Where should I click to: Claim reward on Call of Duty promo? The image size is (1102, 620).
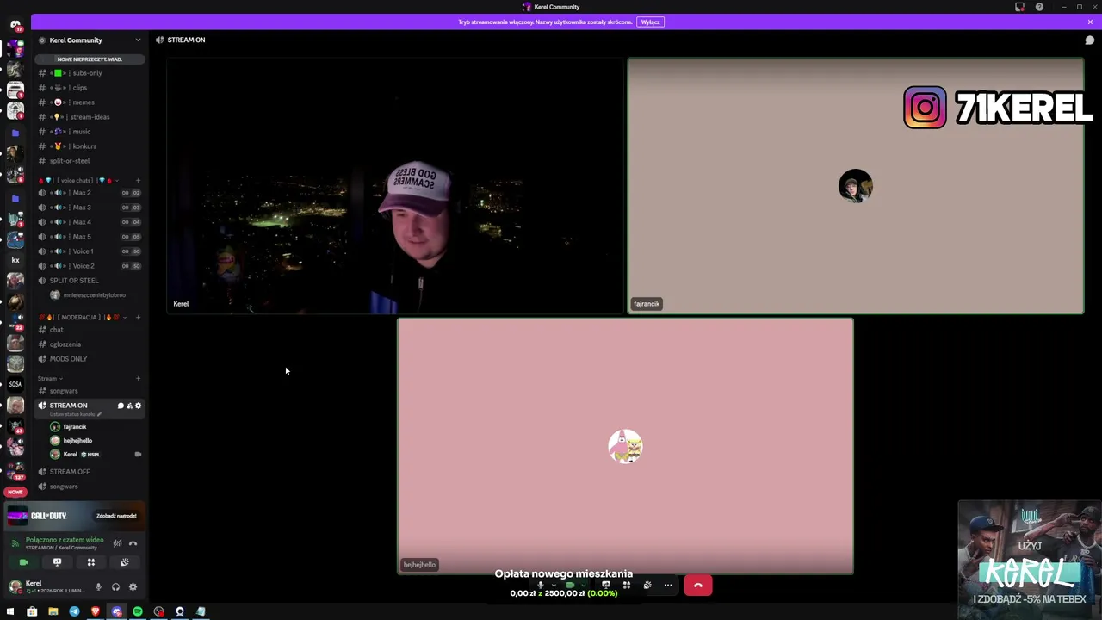[x=116, y=516]
